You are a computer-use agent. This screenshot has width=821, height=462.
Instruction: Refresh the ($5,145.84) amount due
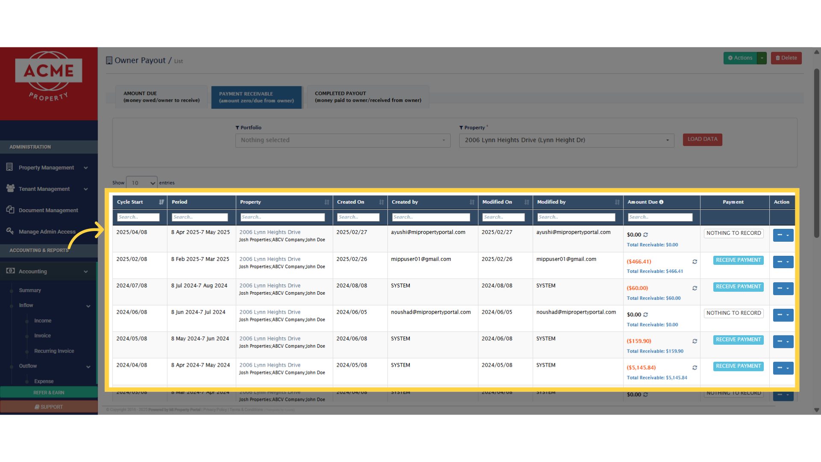point(695,368)
